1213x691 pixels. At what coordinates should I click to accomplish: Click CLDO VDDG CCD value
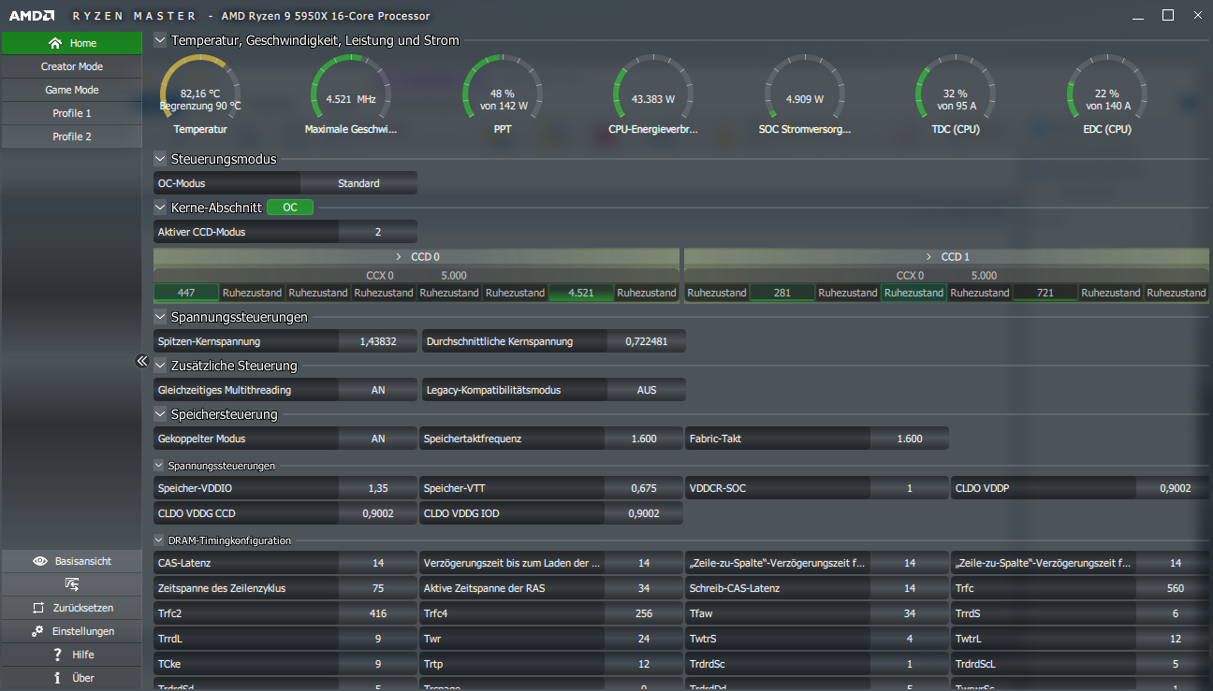(x=378, y=513)
